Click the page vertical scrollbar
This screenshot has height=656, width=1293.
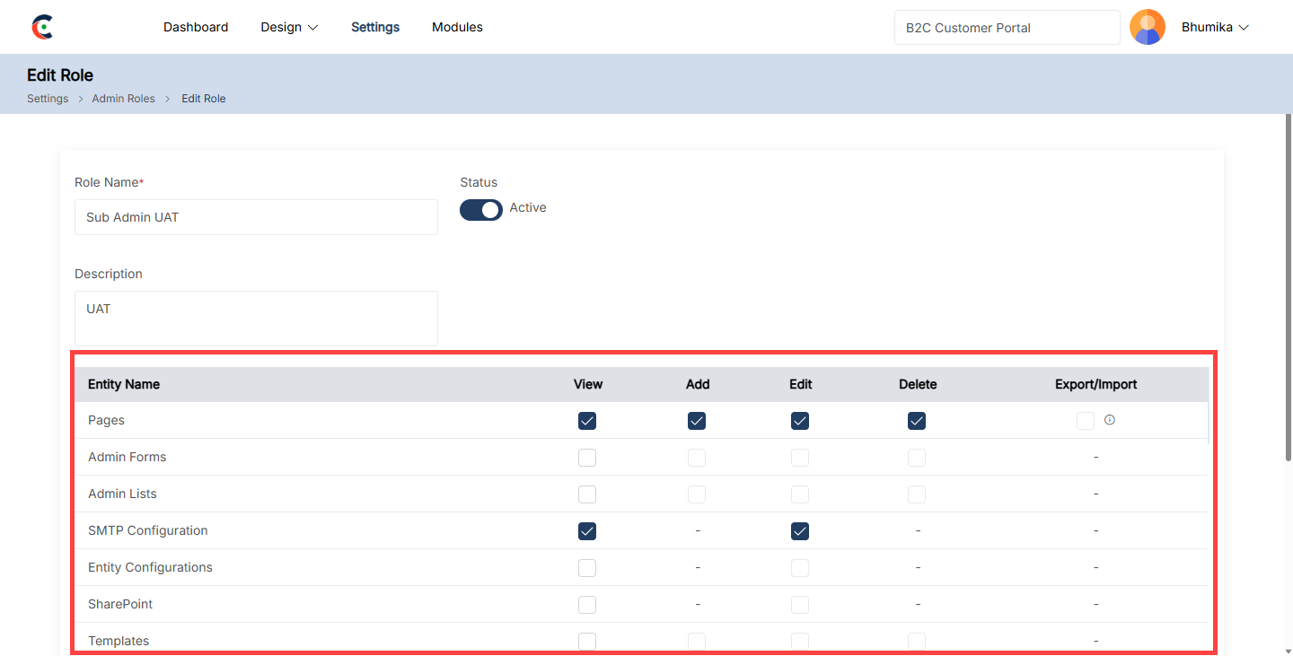(x=1288, y=287)
